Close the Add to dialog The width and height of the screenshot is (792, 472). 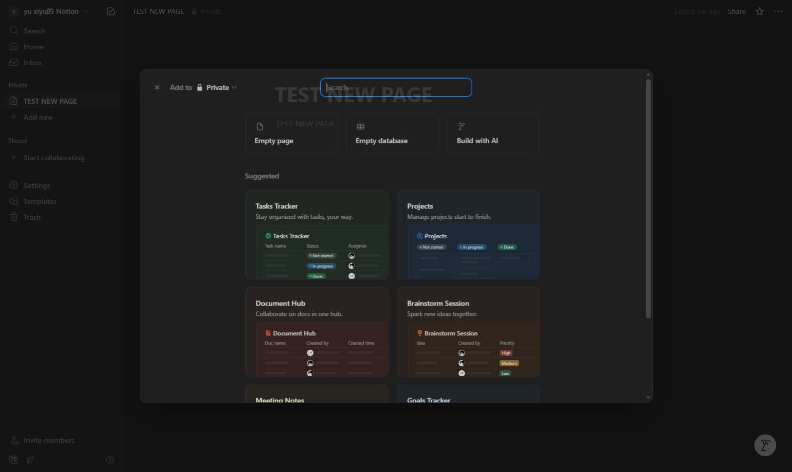click(x=157, y=87)
